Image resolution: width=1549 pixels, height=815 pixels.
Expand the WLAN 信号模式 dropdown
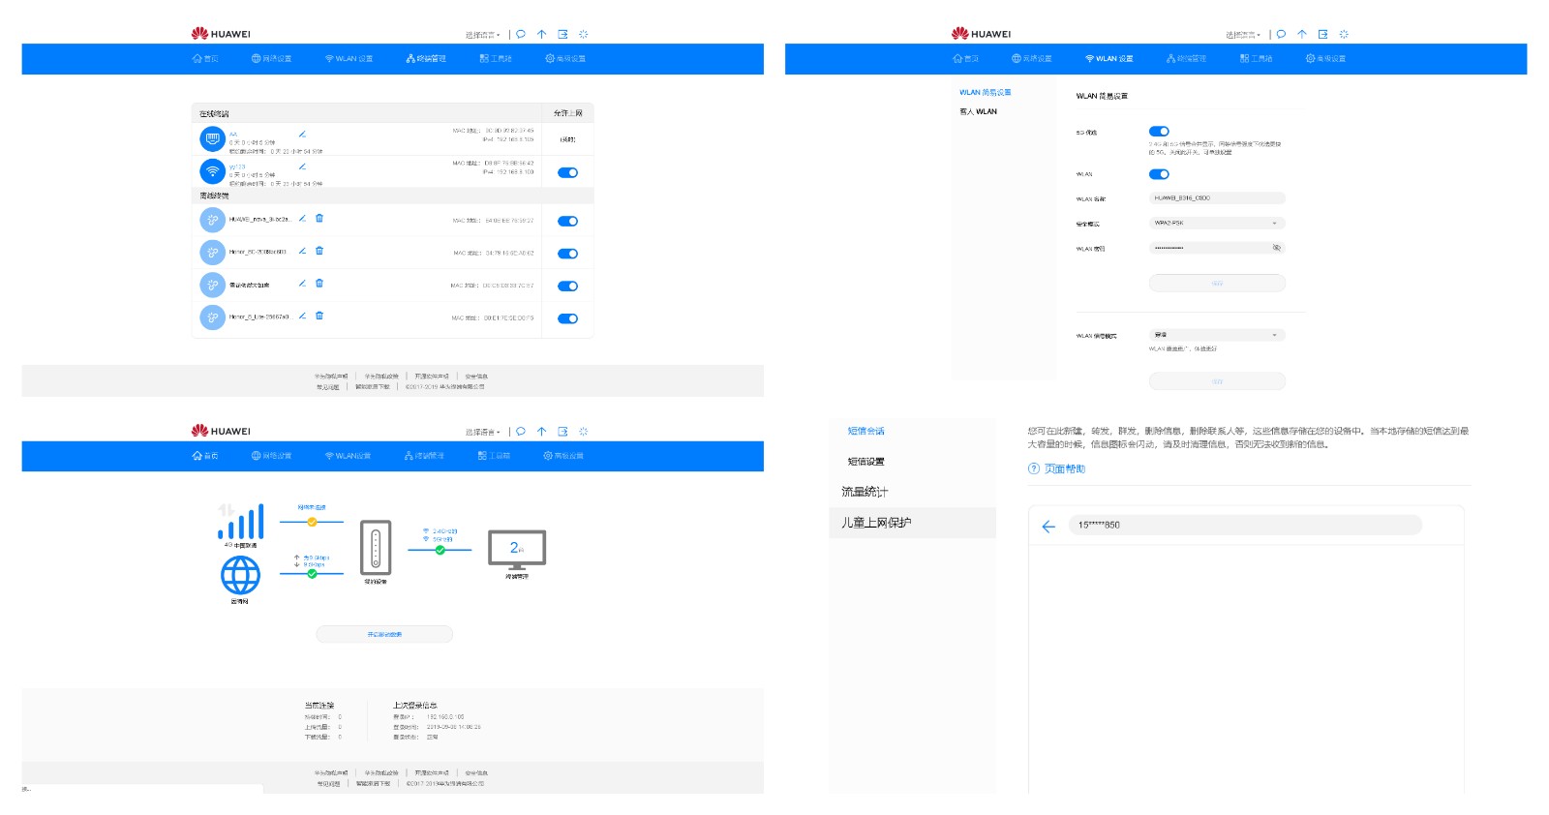(1216, 335)
